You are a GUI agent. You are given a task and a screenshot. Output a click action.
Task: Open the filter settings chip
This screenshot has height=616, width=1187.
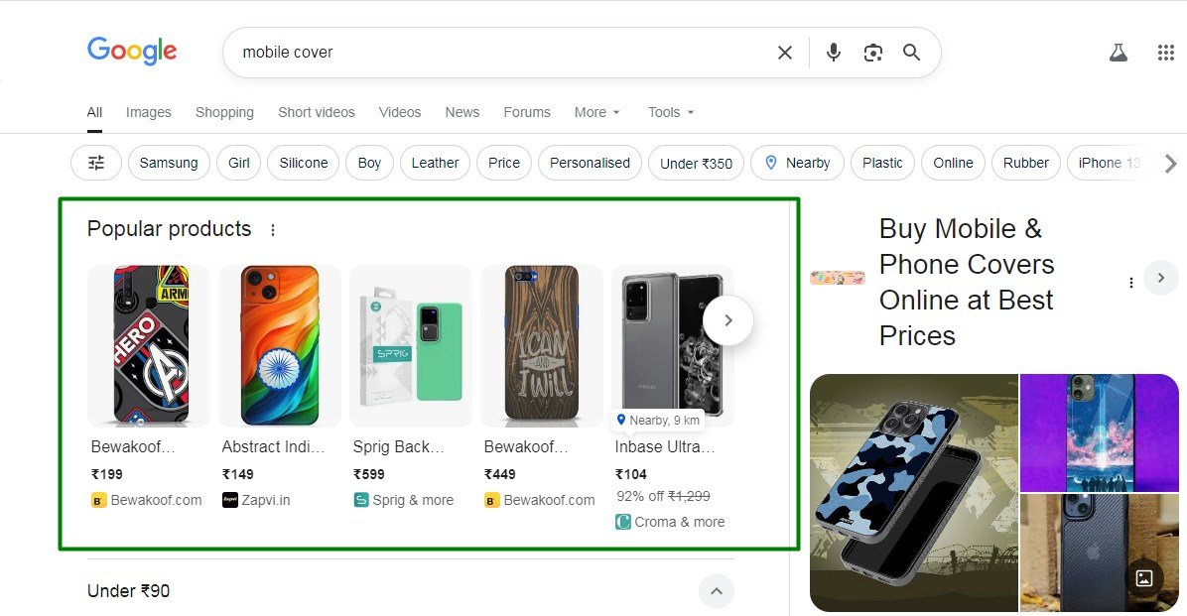click(x=96, y=163)
